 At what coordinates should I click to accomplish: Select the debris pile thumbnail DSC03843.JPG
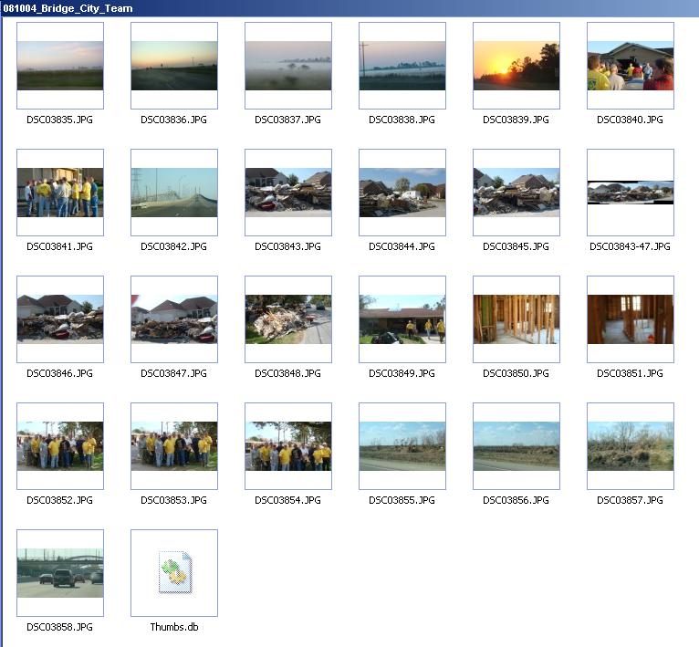288,193
